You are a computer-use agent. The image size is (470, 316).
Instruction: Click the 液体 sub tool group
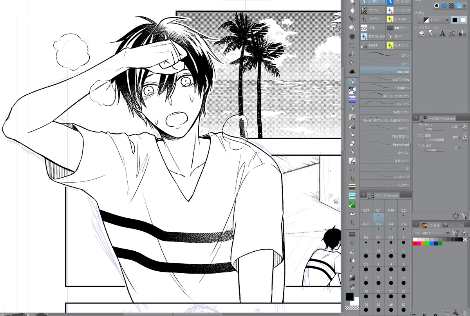click(x=372, y=27)
